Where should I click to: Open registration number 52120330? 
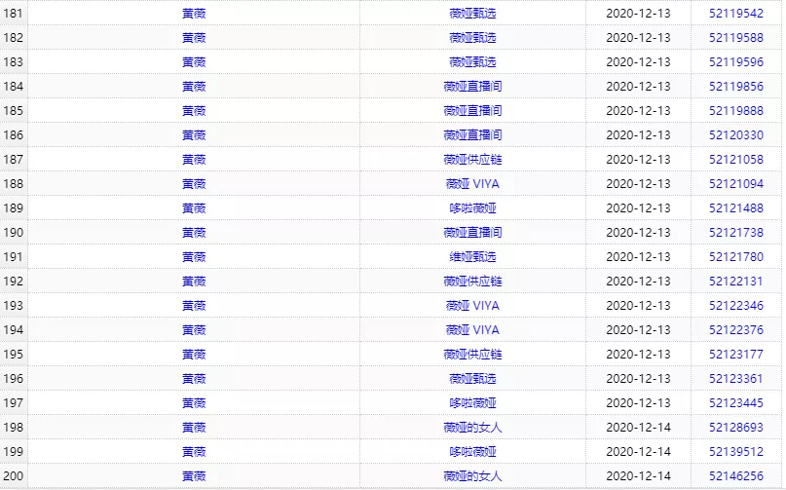(736, 135)
